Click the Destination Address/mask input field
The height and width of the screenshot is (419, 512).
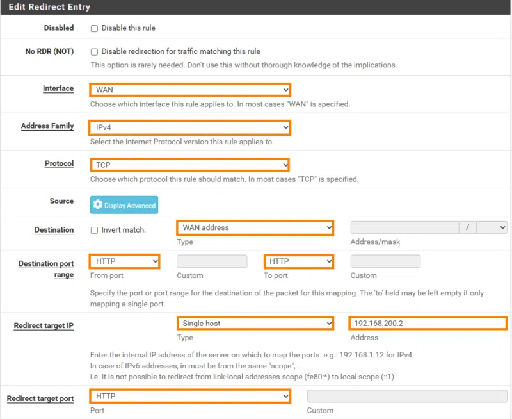pyautogui.click(x=404, y=227)
